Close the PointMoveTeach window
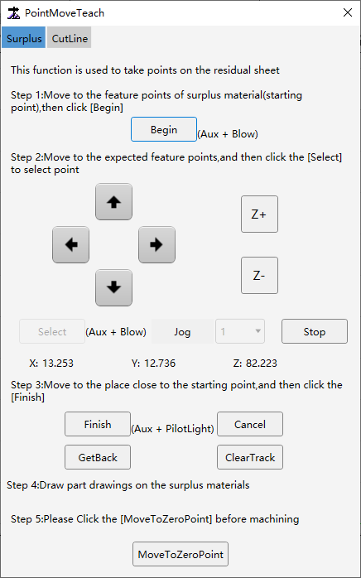 tap(348, 12)
